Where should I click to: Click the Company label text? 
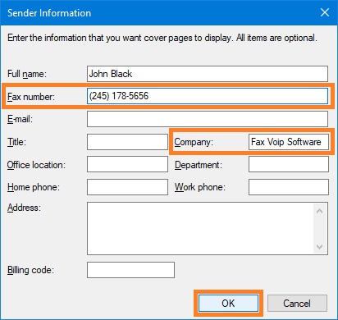point(194,142)
